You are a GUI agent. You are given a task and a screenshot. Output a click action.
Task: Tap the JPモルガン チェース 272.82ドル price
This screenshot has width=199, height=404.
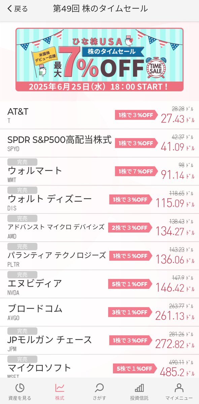(x=175, y=343)
